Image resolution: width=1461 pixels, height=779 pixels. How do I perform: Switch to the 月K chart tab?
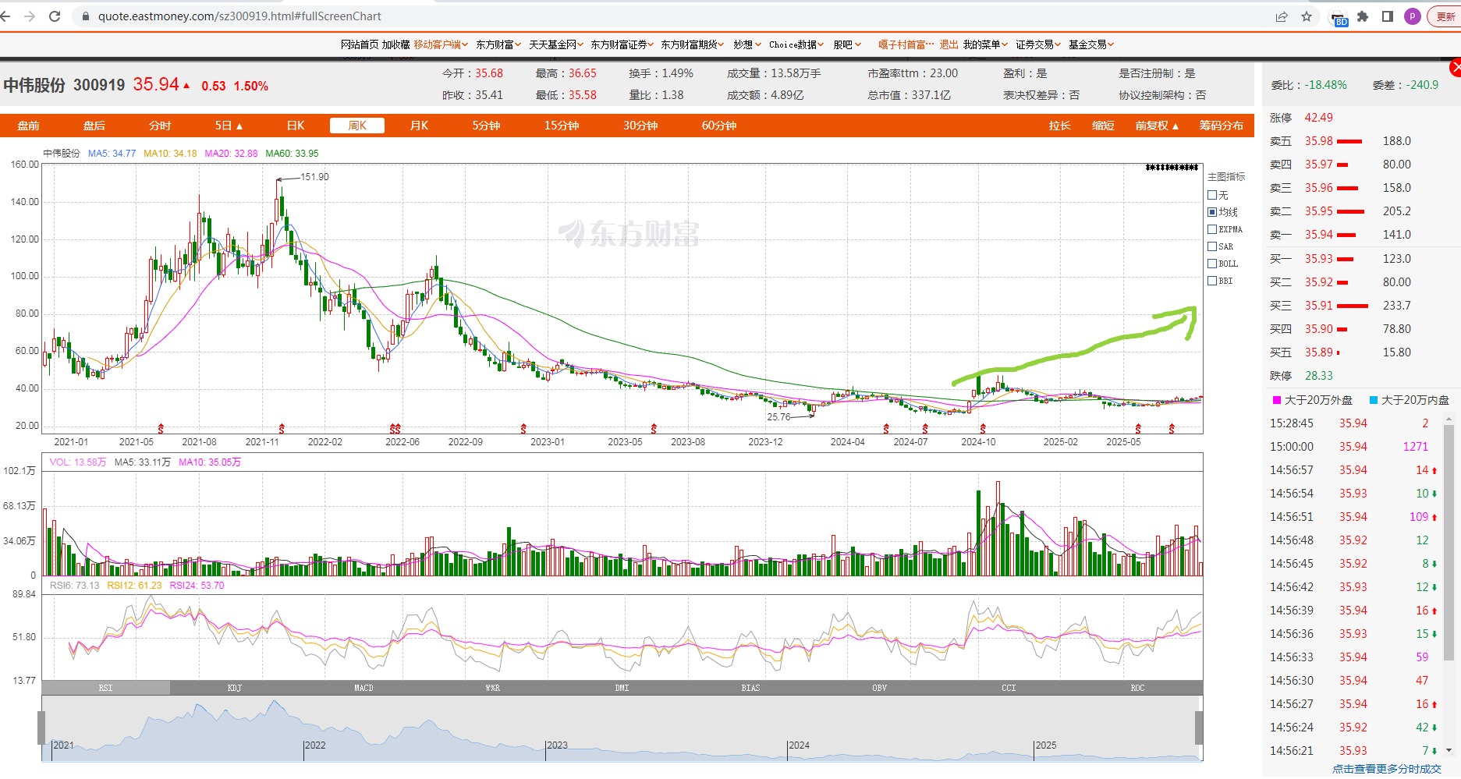click(419, 126)
